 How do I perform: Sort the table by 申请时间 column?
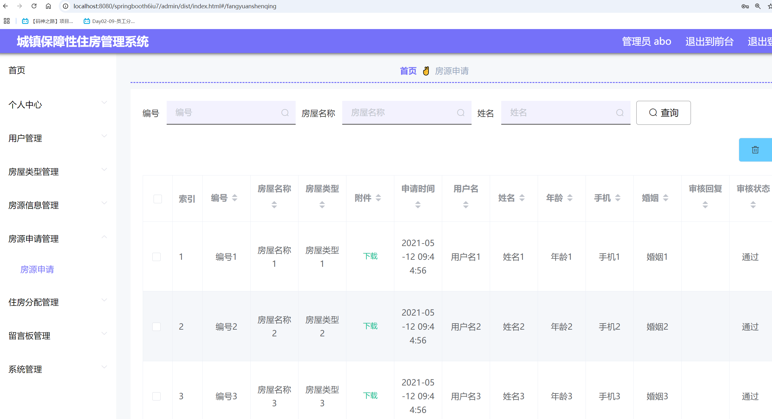pyautogui.click(x=418, y=205)
